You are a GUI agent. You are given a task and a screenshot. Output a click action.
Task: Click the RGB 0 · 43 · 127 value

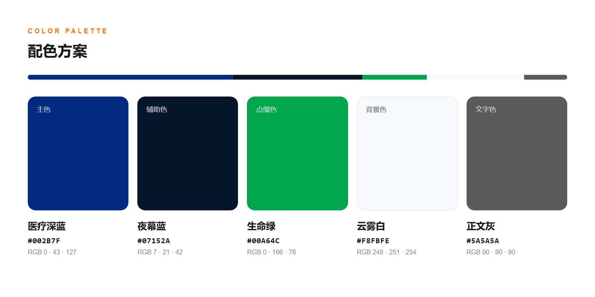pyautogui.click(x=52, y=252)
